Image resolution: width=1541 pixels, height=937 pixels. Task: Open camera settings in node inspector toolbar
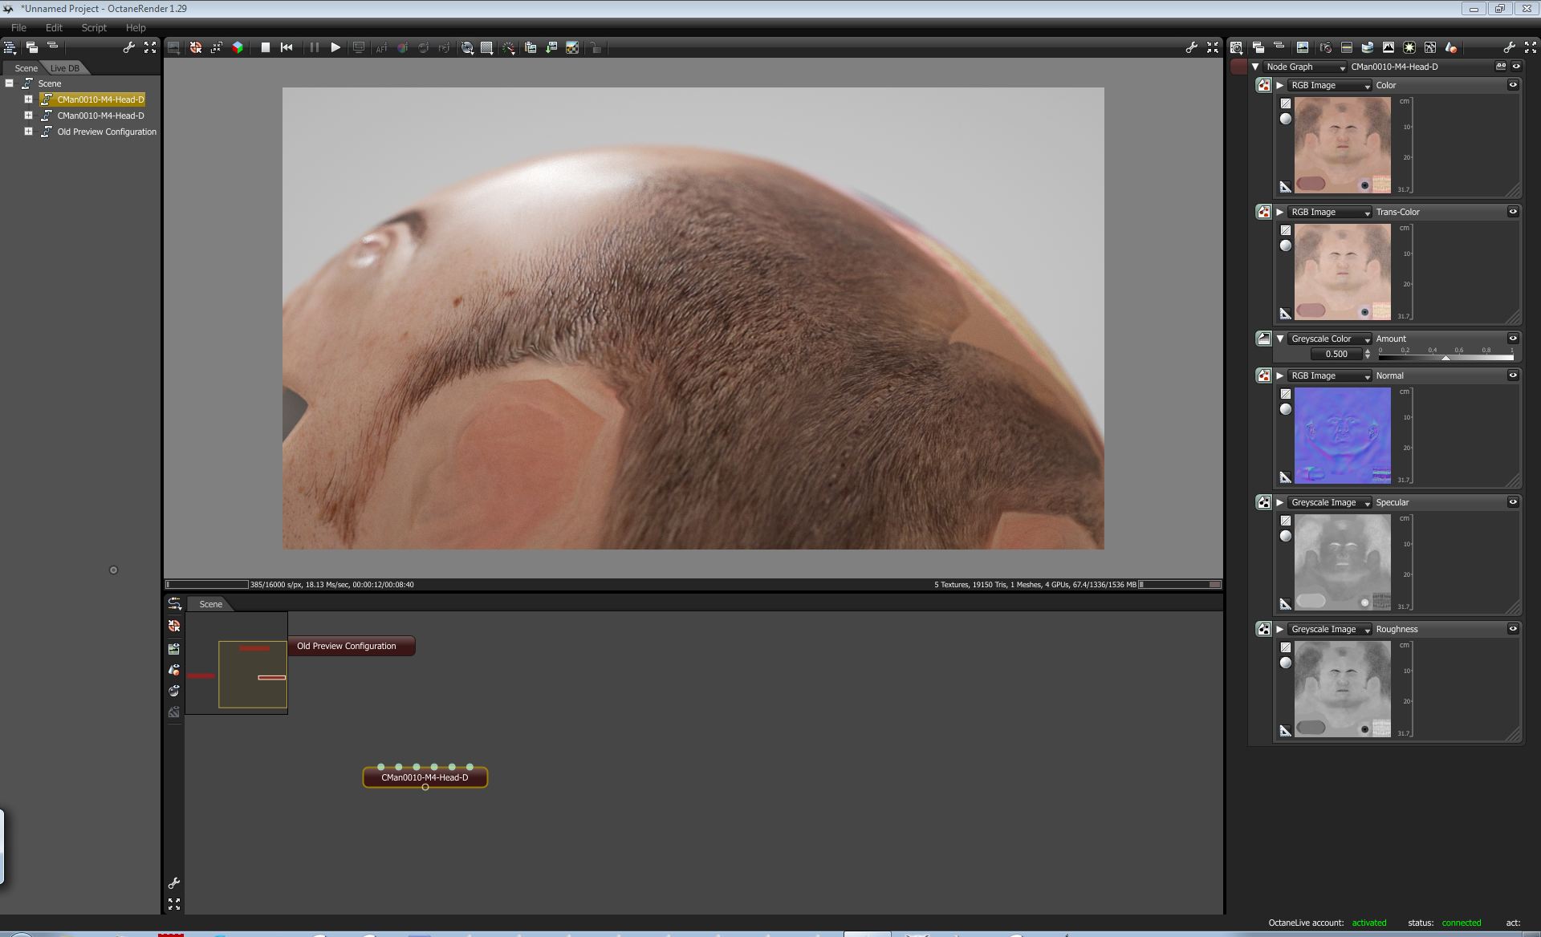click(1325, 47)
